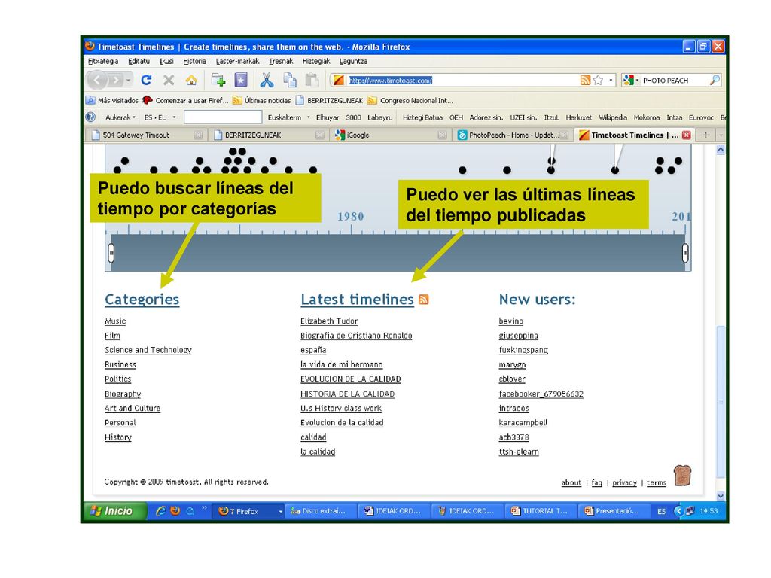This screenshot has width=771, height=578.
Task: Open the ES · EU language dropdown
Action: [x=160, y=117]
